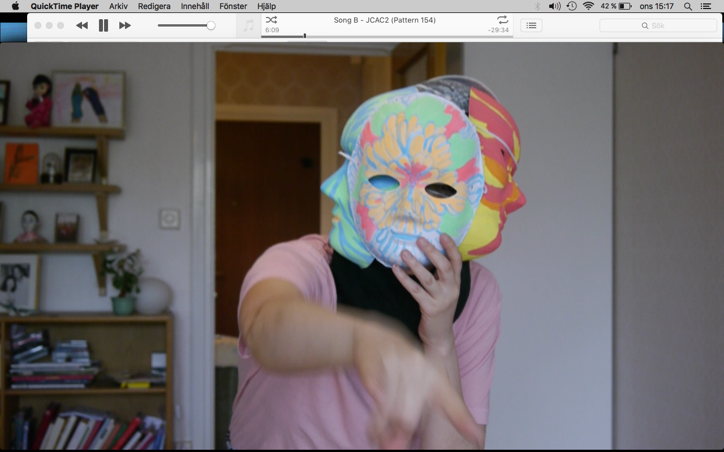
Task: Open Spotlight search in menu bar
Action: click(688, 6)
